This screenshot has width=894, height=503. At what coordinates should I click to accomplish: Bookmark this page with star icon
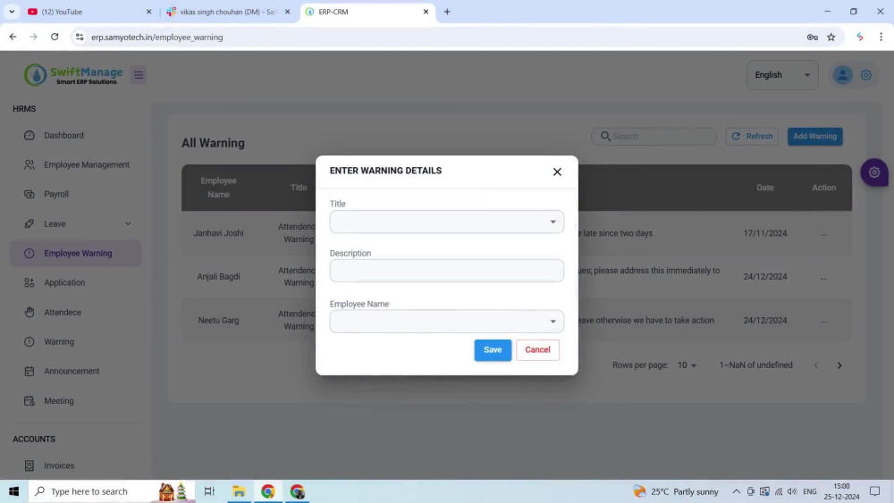point(831,37)
